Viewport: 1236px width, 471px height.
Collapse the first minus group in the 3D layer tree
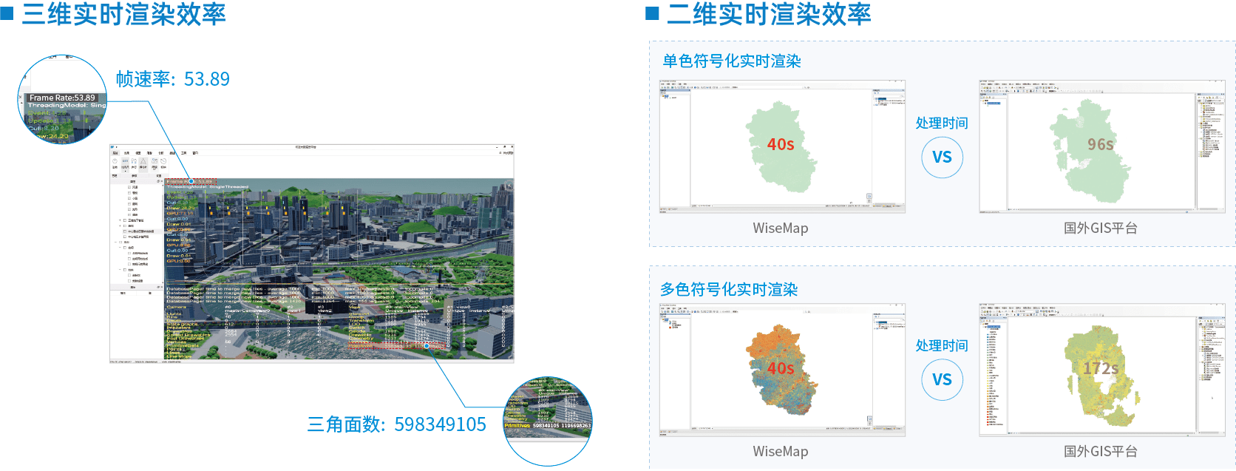[x=116, y=242]
